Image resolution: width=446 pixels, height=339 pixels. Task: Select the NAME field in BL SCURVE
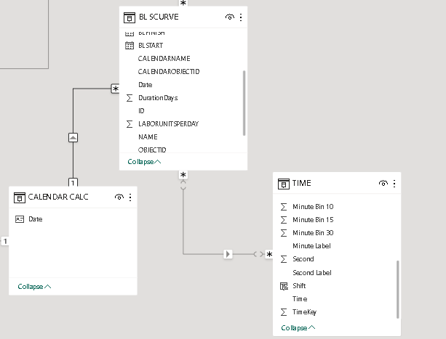(x=148, y=136)
